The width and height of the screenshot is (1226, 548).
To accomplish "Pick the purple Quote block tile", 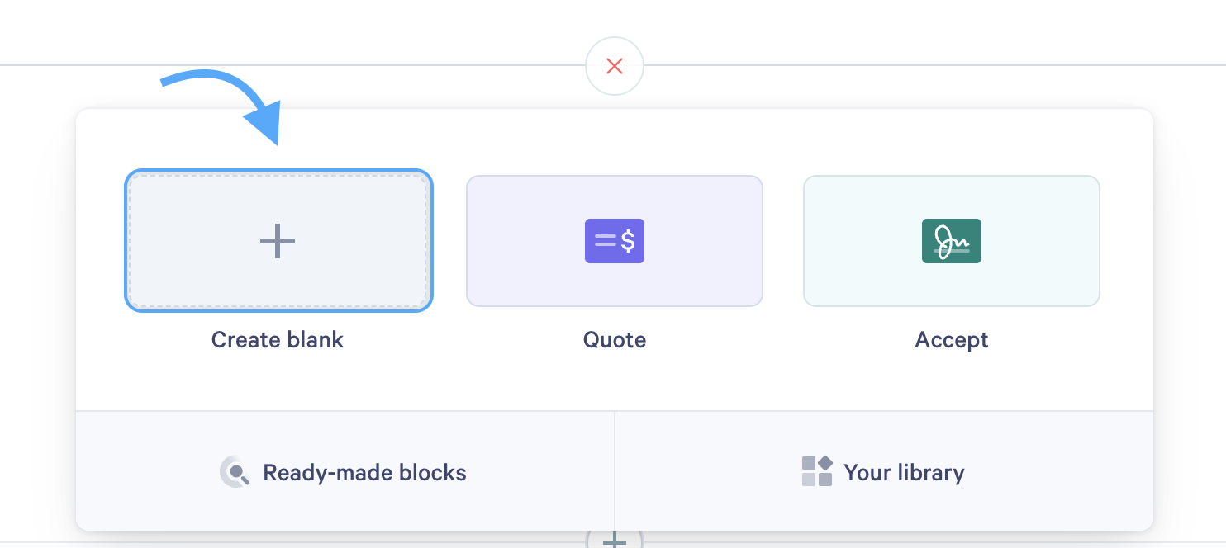I will coord(615,241).
